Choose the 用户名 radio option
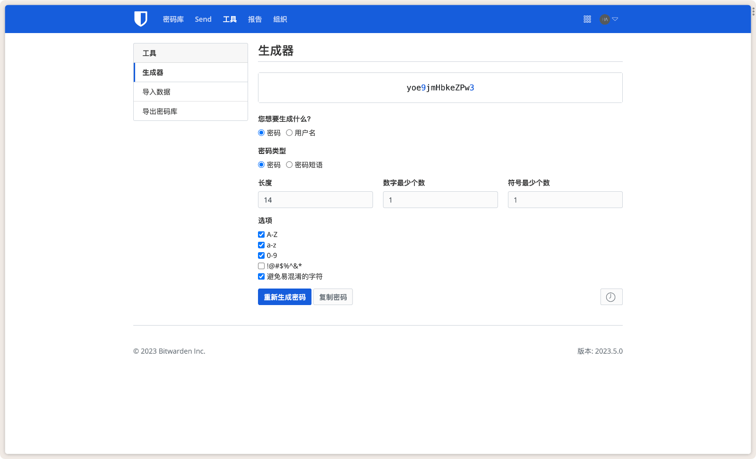 tap(289, 133)
